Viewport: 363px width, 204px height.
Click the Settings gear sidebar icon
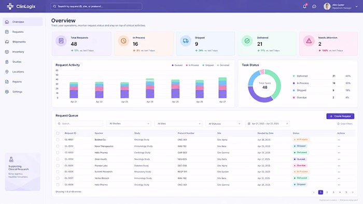7,92
